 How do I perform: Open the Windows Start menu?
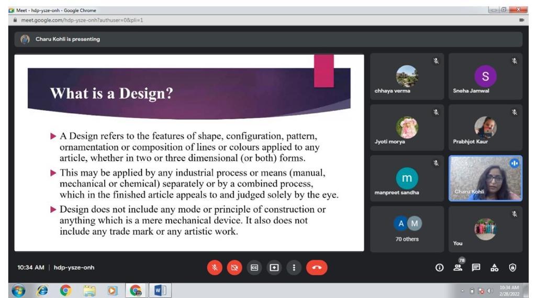click(x=17, y=290)
